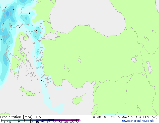
Task: Pick the 10–15 mm legend color swatch
Action: point(33,120)
